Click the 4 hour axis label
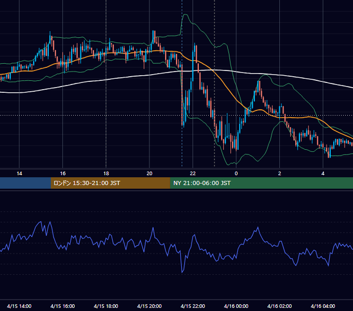353x311 pixels. point(323,174)
